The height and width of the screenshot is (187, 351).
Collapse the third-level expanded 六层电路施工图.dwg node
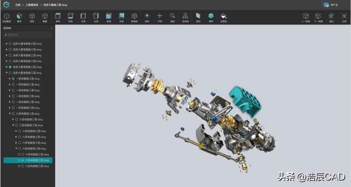click(x=13, y=125)
